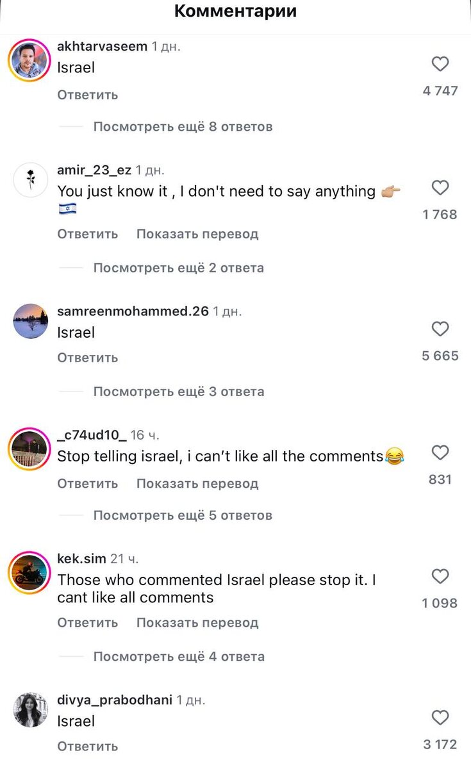Show 4 more replies under kek.sim
Image resolution: width=471 pixels, height=769 pixels.
(x=178, y=656)
